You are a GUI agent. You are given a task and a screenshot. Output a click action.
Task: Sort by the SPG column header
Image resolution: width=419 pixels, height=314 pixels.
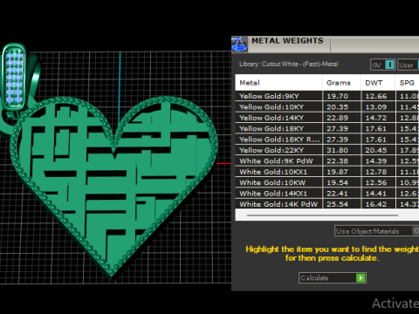[408, 83]
